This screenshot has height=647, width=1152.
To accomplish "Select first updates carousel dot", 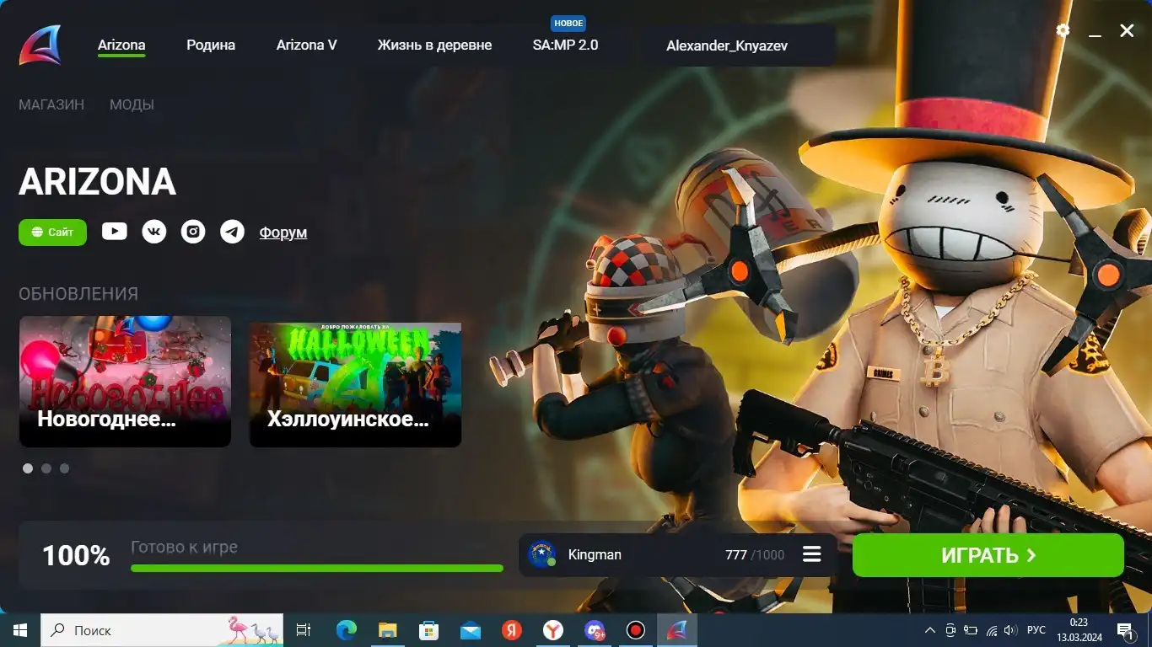I will tap(28, 468).
